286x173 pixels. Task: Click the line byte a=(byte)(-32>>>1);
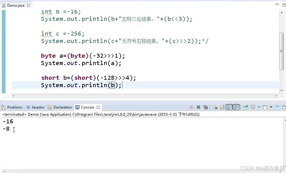pyautogui.click(x=83, y=56)
